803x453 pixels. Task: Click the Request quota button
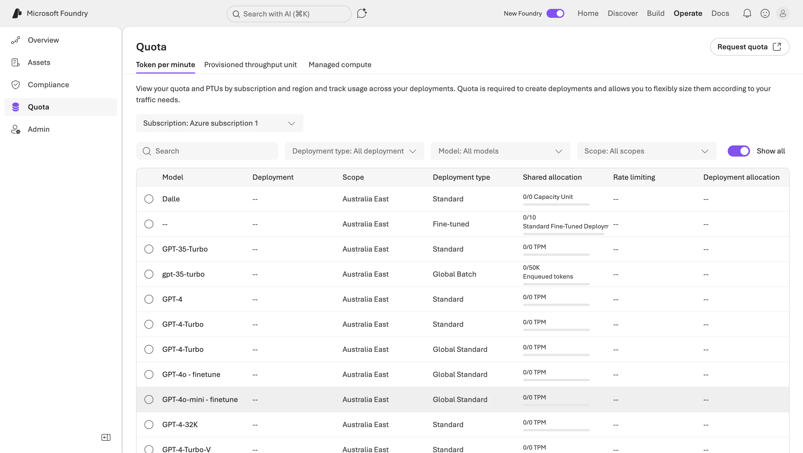[749, 47]
